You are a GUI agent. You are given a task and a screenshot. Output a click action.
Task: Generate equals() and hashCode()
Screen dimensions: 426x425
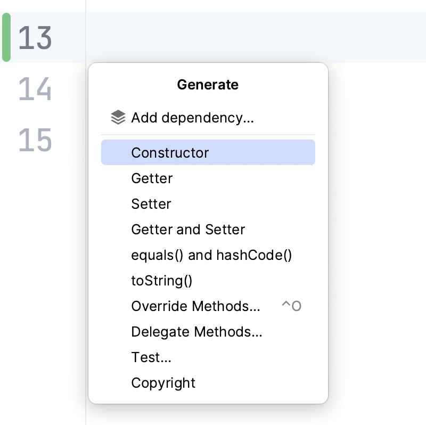pyautogui.click(x=211, y=255)
